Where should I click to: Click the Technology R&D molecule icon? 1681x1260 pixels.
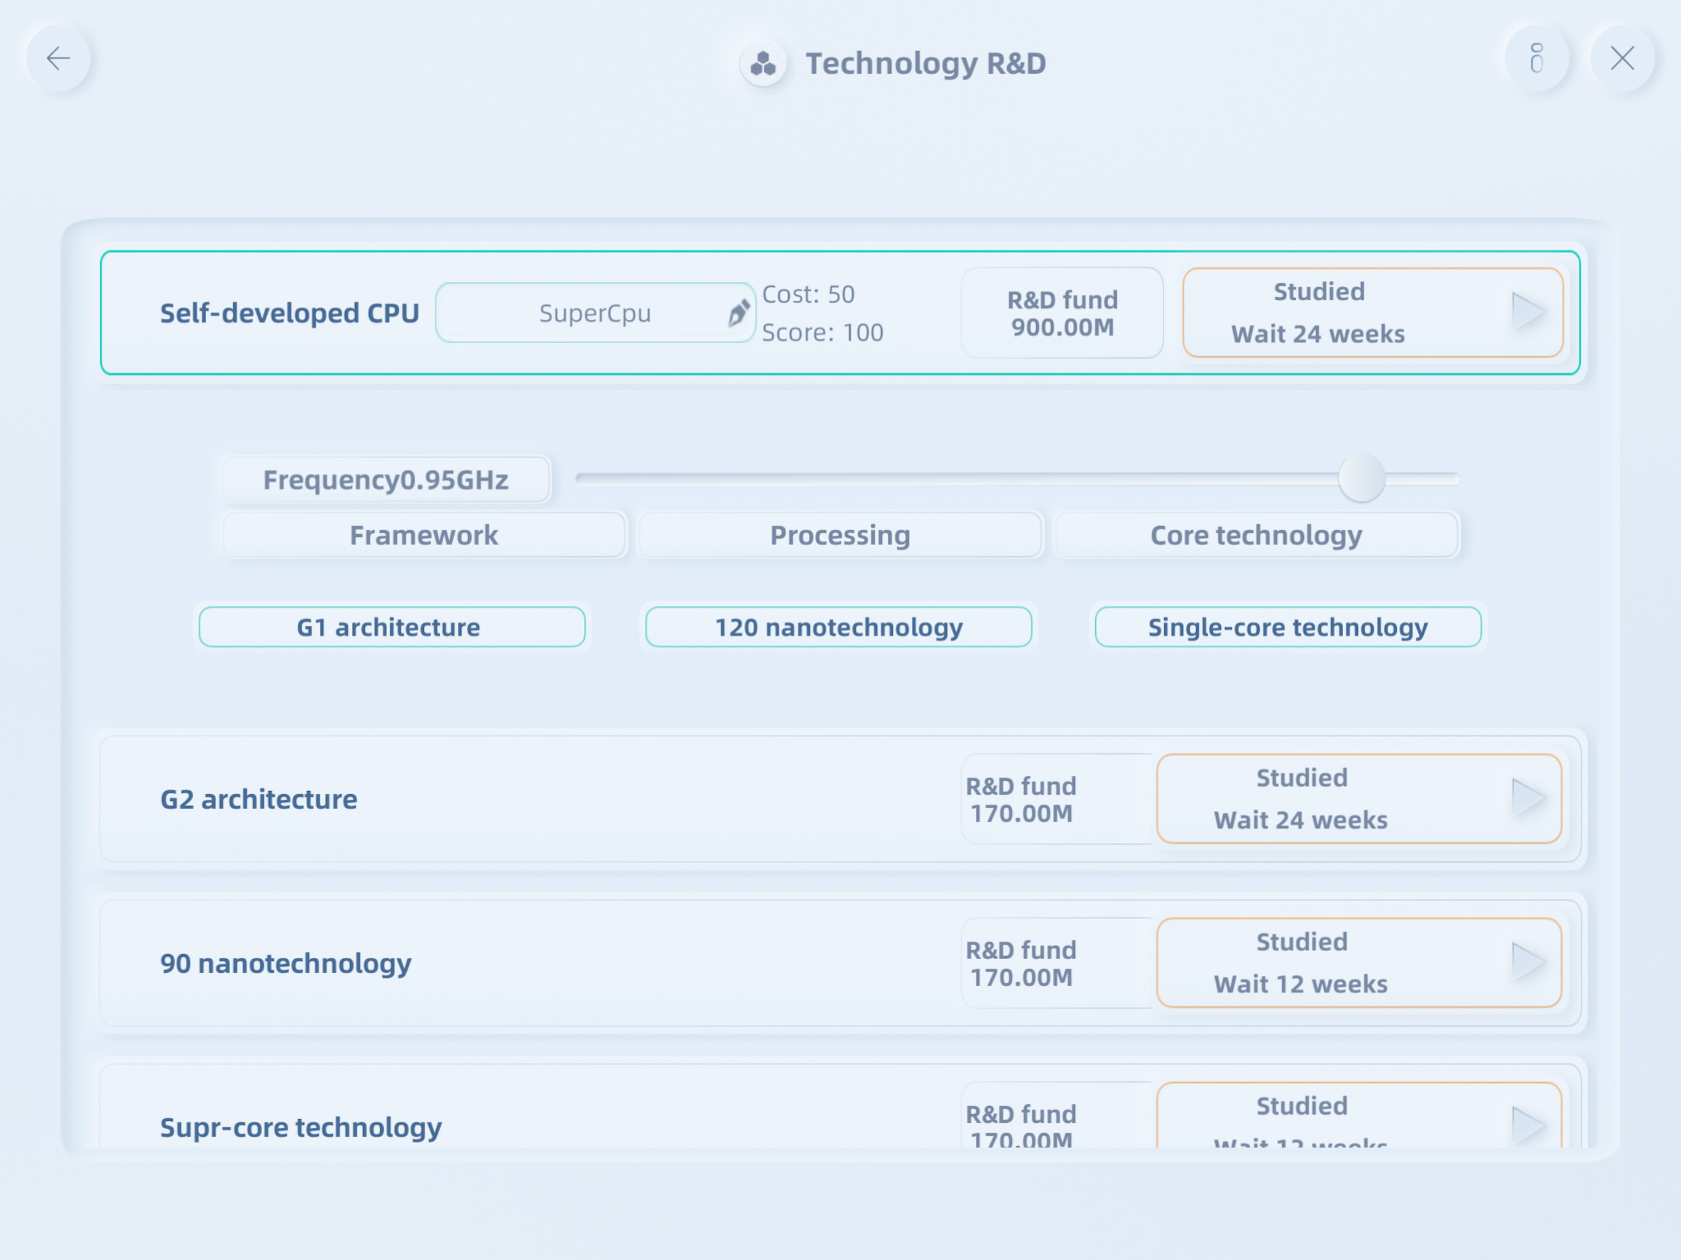(763, 64)
